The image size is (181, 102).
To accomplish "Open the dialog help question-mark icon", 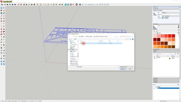I will pos(133,39).
